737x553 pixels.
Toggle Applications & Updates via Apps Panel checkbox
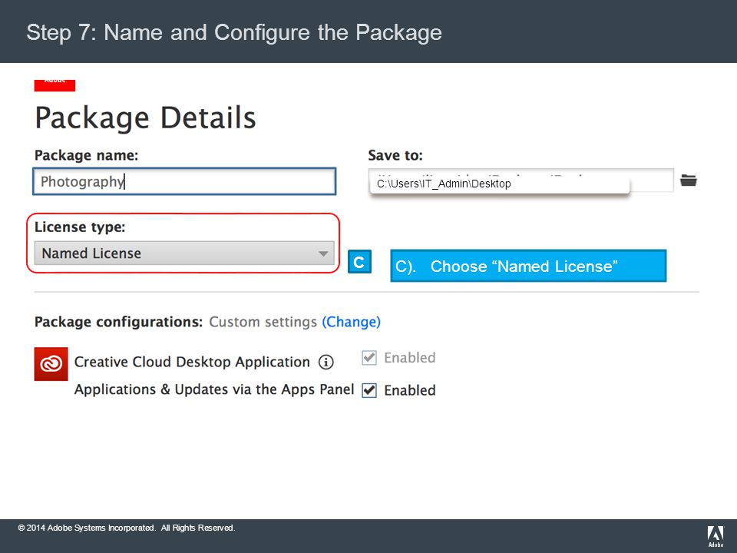tap(369, 390)
